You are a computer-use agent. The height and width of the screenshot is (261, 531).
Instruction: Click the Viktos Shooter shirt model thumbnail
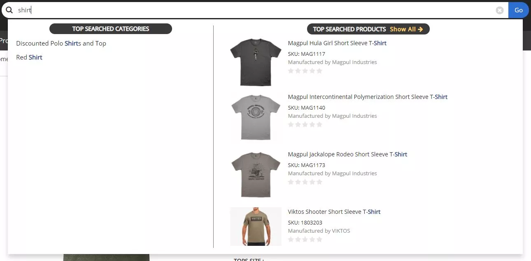click(256, 227)
